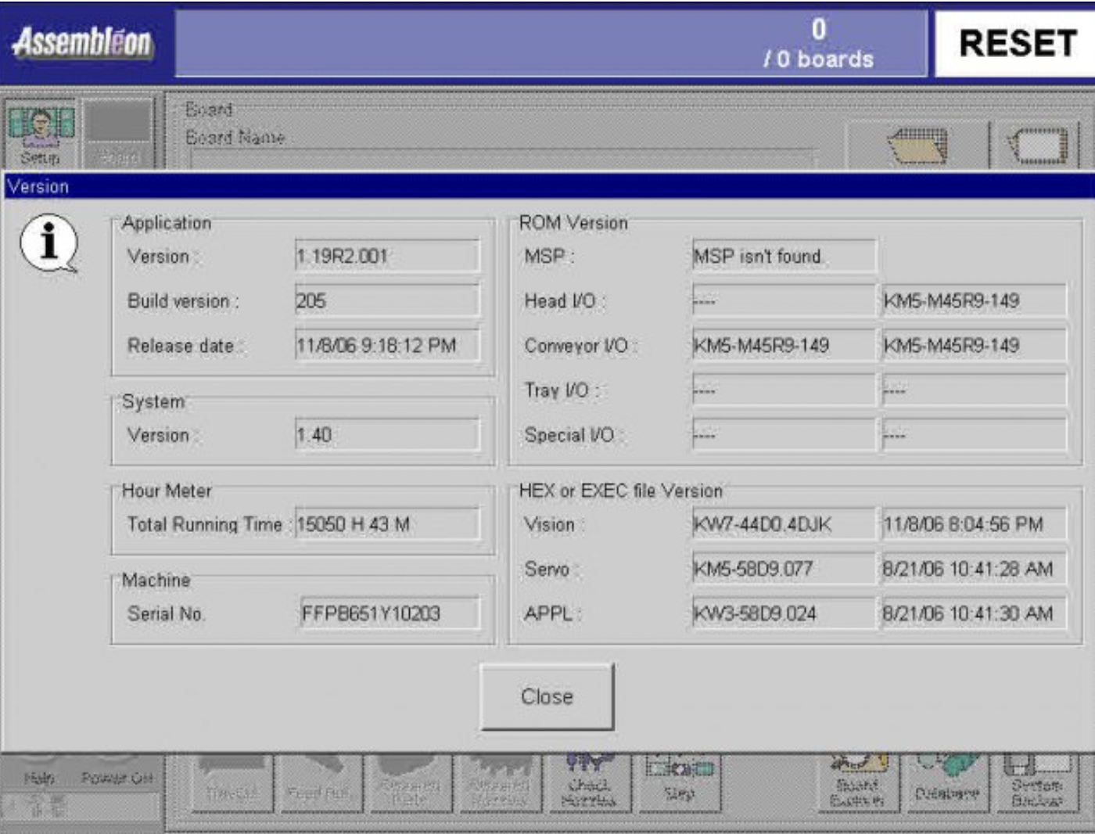The width and height of the screenshot is (1095, 834).
Task: Click the System Version value 1.40
Action: tap(387, 434)
